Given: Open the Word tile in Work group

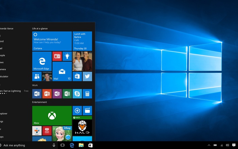Looking at the screenshot, I should pos(37,94).
